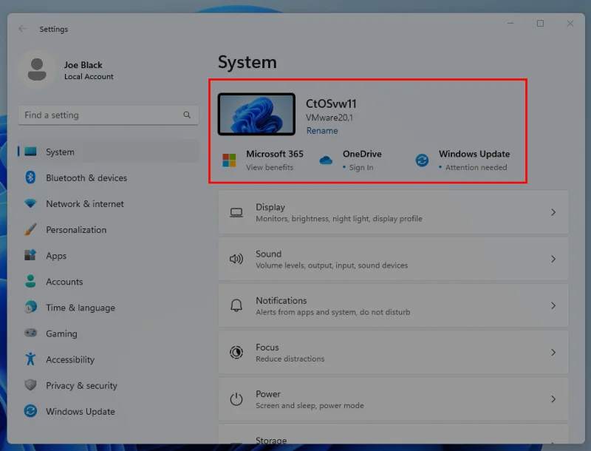Expand the Display settings row
The image size is (591, 451).
click(392, 212)
